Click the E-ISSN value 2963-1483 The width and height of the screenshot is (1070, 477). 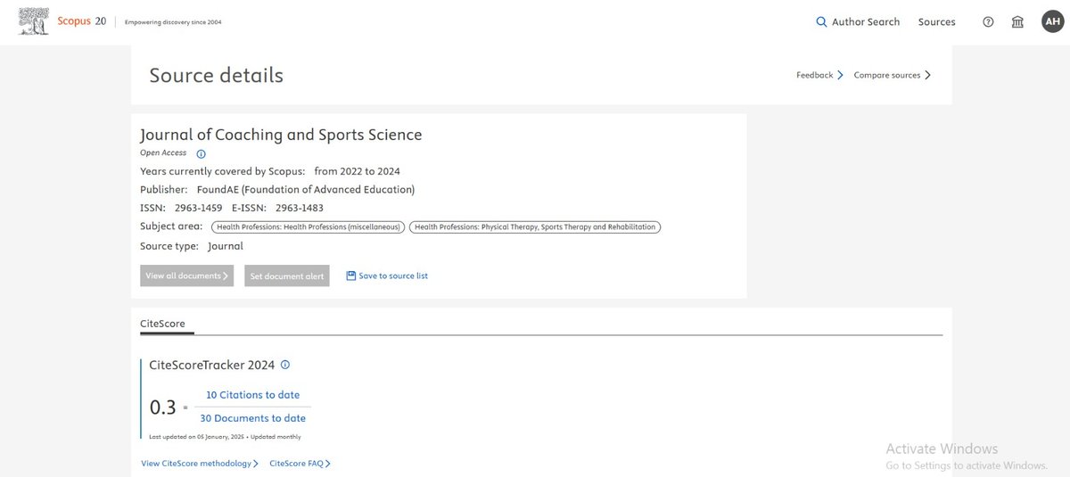point(300,208)
